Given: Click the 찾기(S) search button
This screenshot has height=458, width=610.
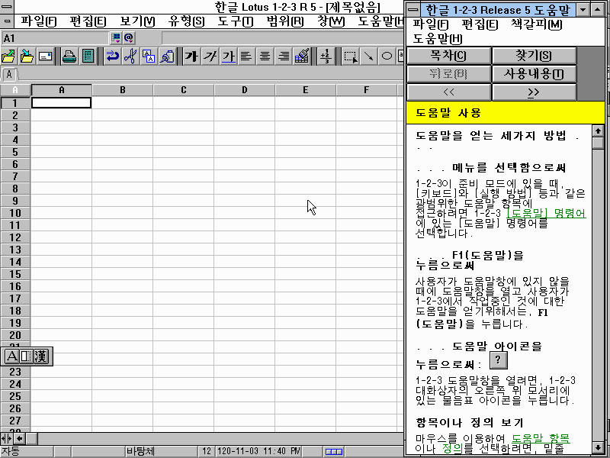Looking at the screenshot, I should pyautogui.click(x=535, y=55).
